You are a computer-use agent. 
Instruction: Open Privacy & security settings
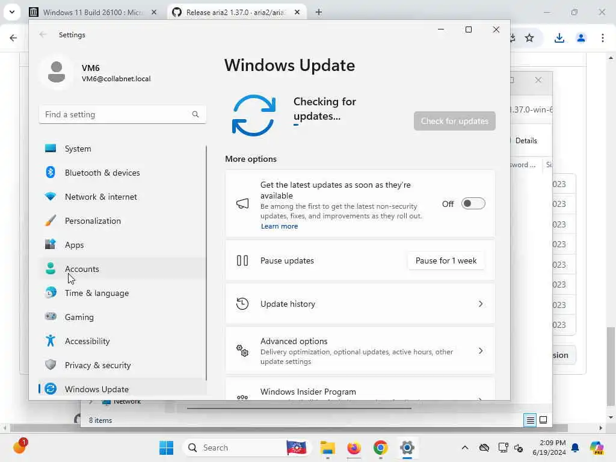[122, 365]
